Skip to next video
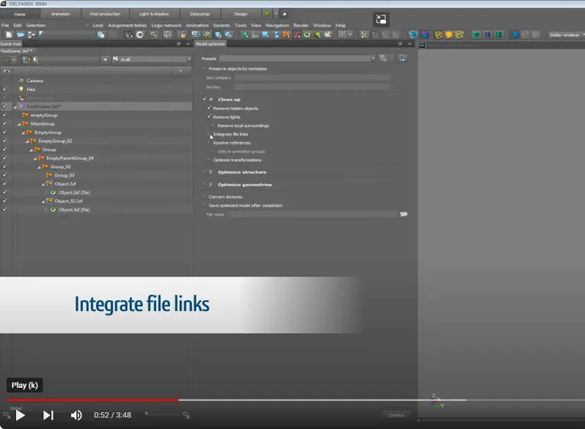Screen dimensions: 585x429 pos(48,415)
